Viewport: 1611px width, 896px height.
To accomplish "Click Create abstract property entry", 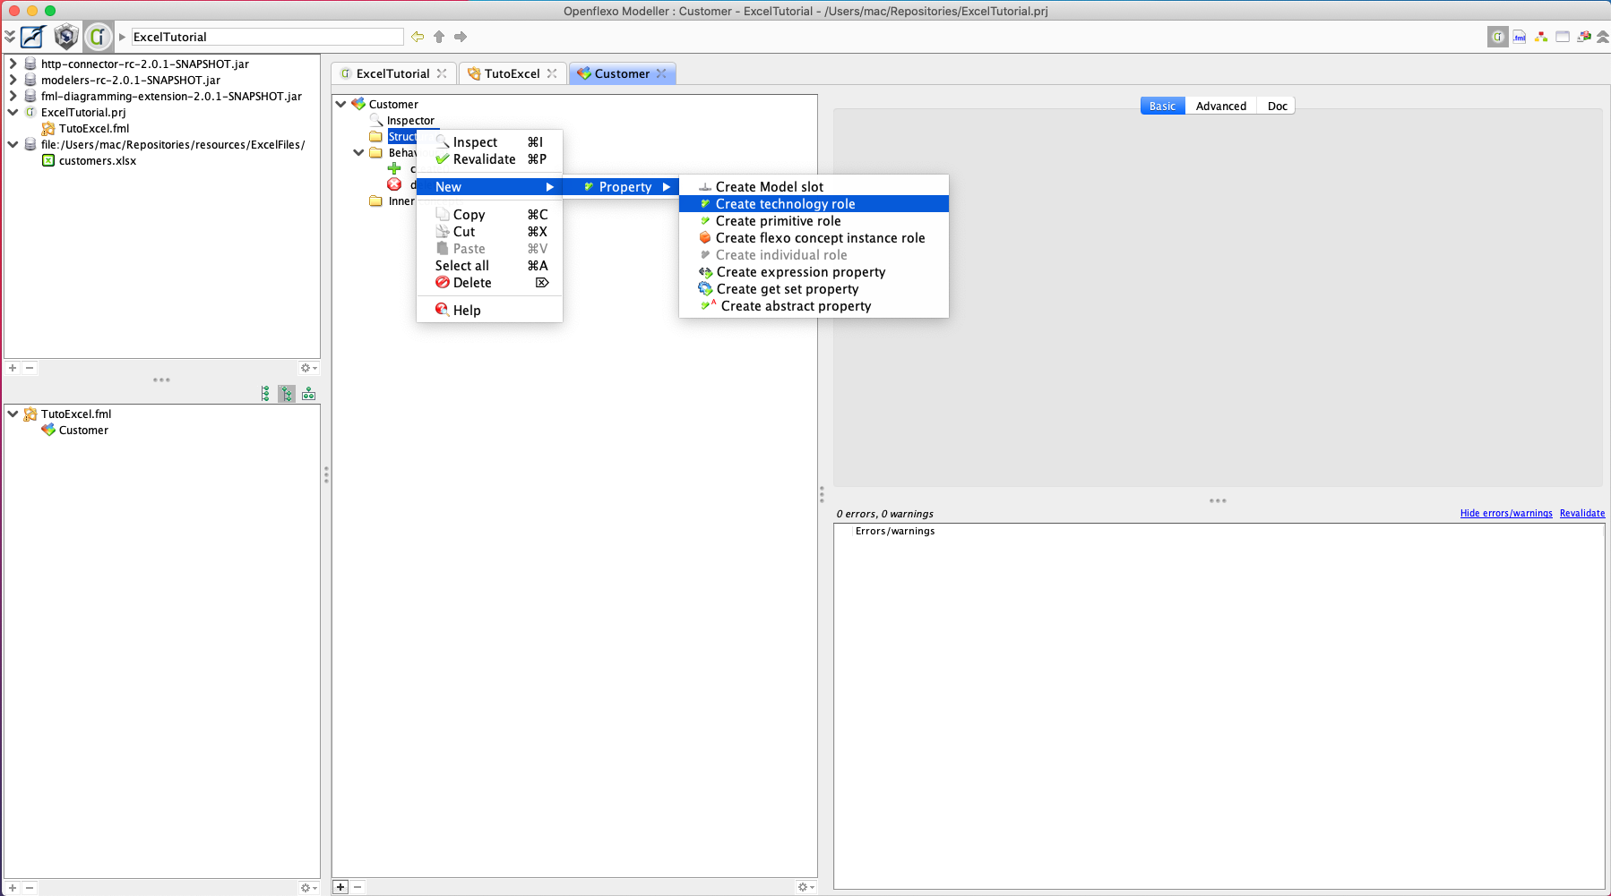I will click(814, 305).
